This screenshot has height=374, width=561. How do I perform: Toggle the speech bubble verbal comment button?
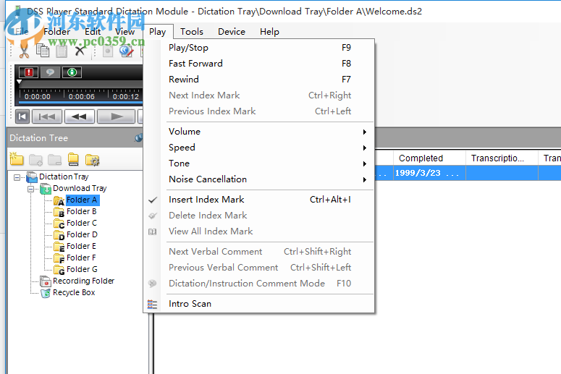click(50, 72)
